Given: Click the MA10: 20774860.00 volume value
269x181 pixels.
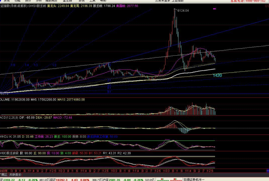Looking at the screenshot, I should click(x=71, y=100).
